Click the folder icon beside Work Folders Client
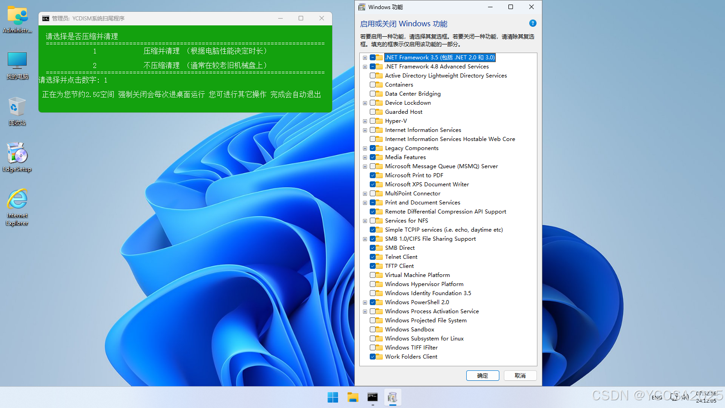 point(379,357)
